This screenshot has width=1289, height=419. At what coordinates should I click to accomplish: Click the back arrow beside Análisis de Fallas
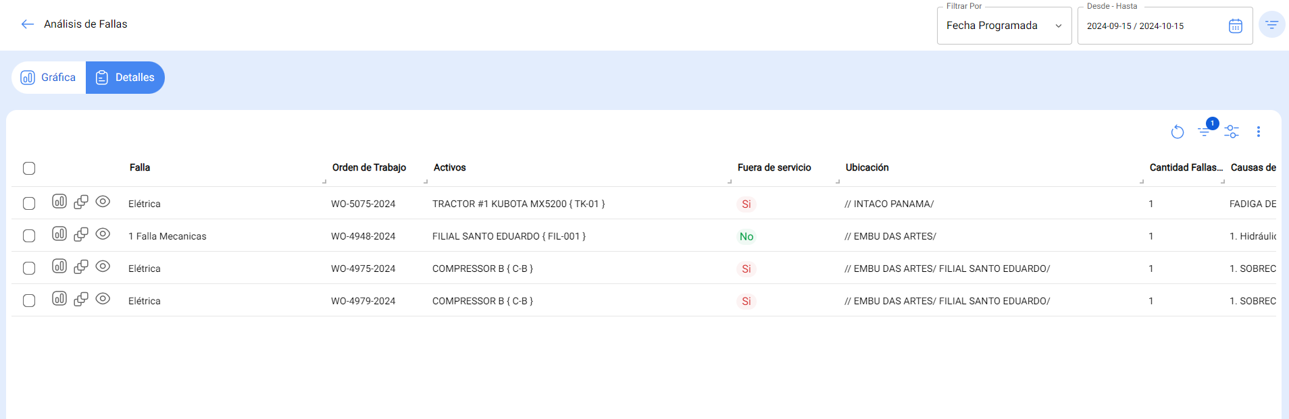pos(27,24)
